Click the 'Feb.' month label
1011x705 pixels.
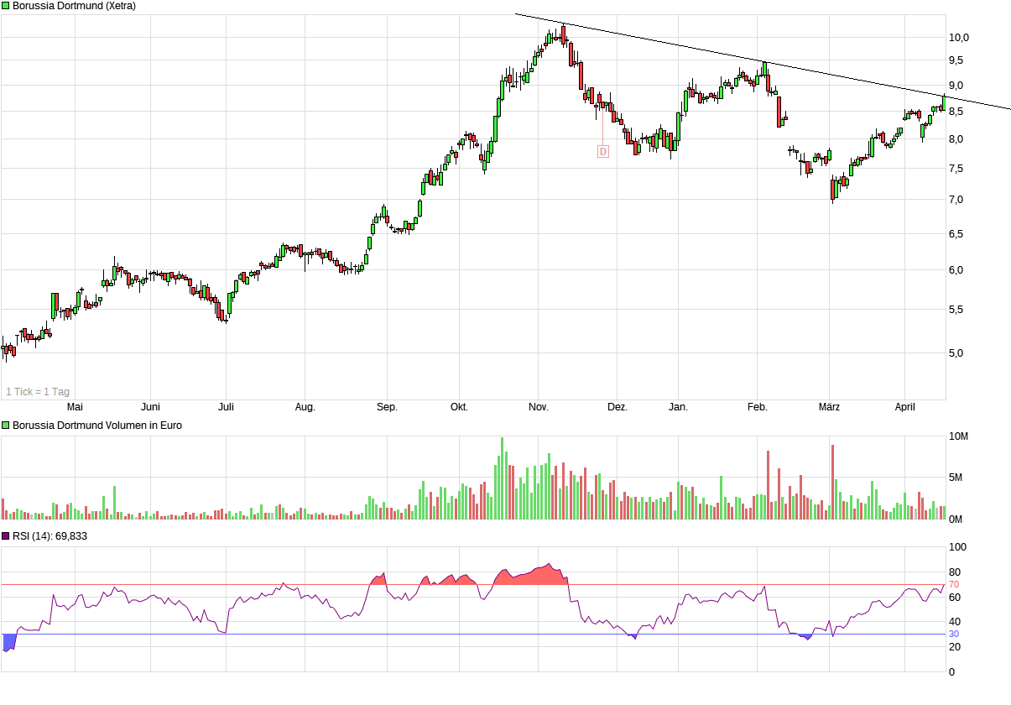[x=758, y=407]
